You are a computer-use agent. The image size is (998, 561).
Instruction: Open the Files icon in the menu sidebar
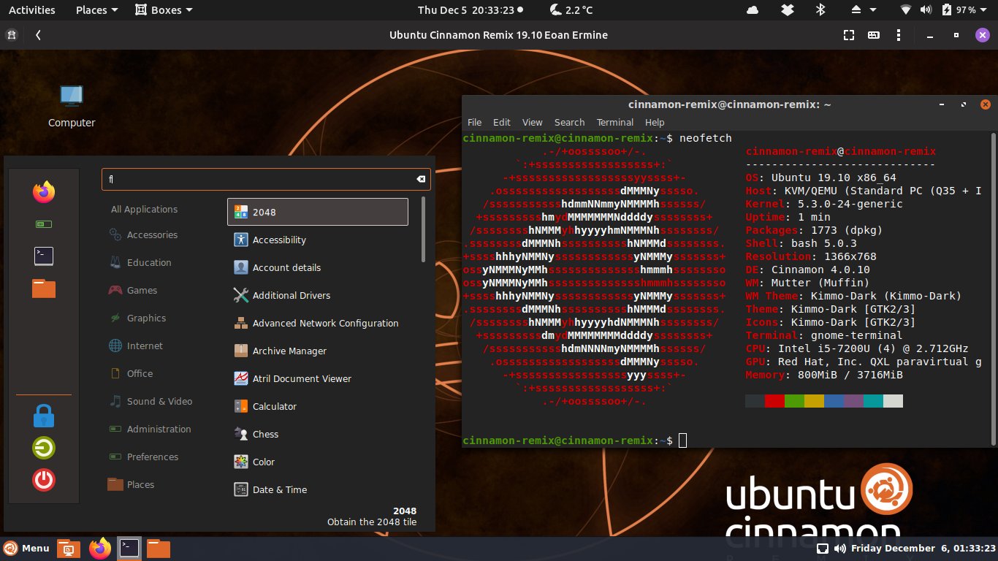(x=43, y=288)
